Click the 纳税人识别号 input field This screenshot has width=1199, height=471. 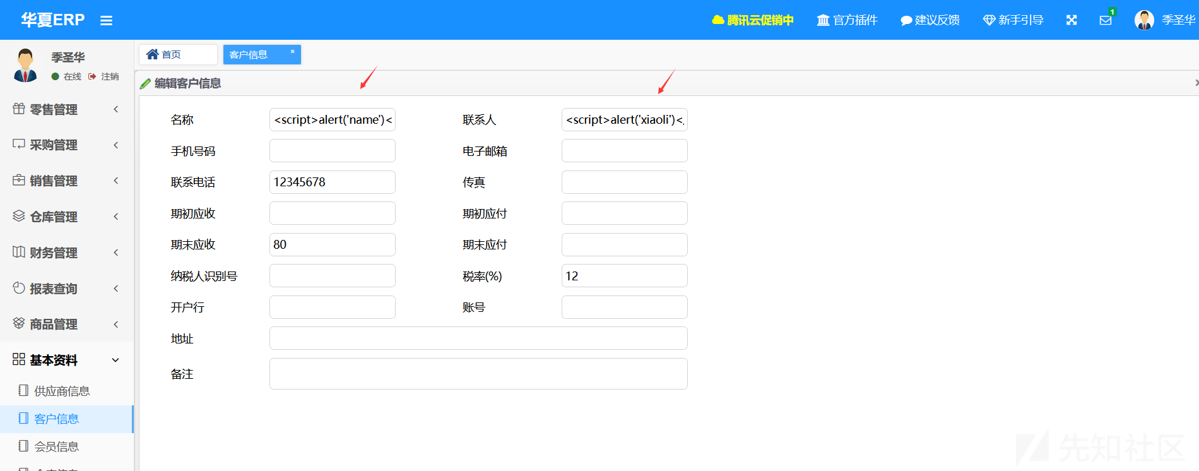333,276
